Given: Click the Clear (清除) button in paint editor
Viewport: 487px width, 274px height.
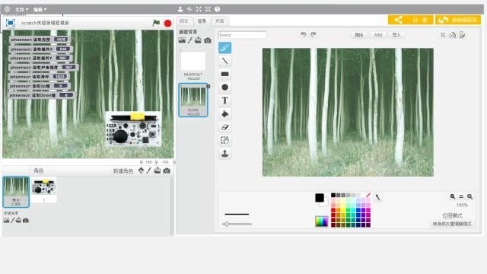Looking at the screenshot, I should 358,35.
